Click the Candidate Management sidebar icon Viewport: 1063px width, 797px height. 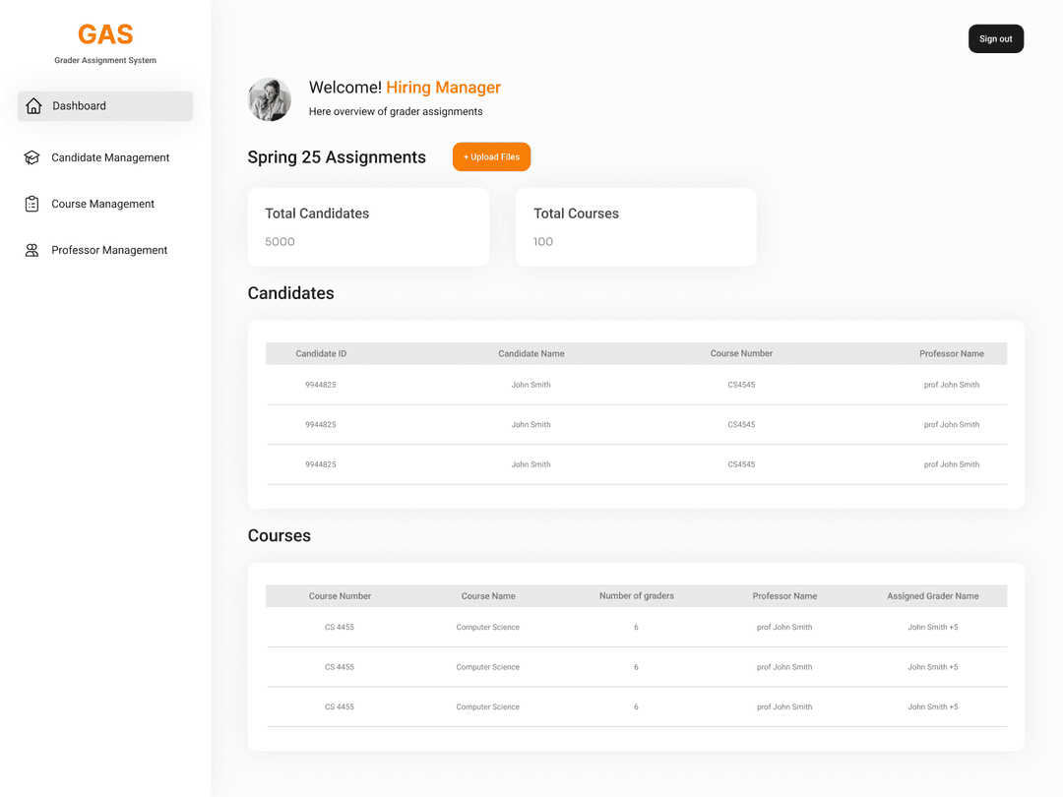[x=31, y=157]
